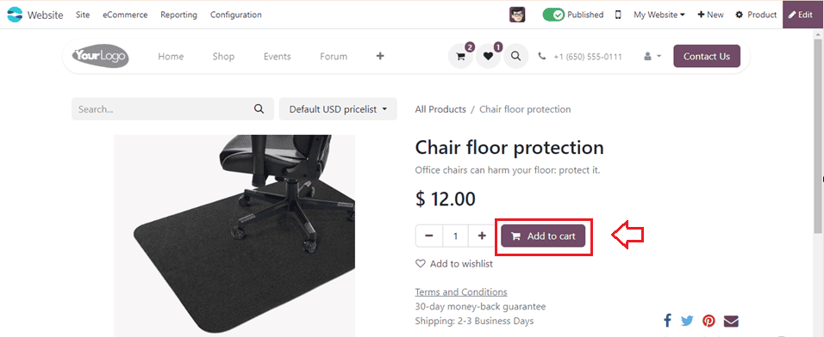The width and height of the screenshot is (824, 337).
Task: Click the Add to cart button
Action: point(543,236)
